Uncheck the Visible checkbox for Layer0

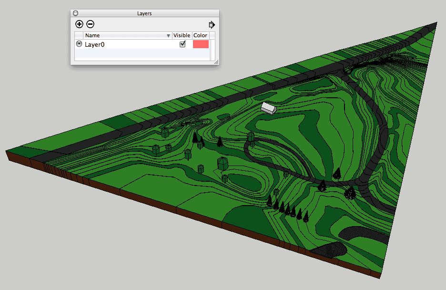pos(182,44)
